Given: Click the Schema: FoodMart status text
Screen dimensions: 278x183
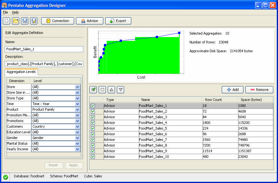Looking at the screenshot, I should 64,176.
